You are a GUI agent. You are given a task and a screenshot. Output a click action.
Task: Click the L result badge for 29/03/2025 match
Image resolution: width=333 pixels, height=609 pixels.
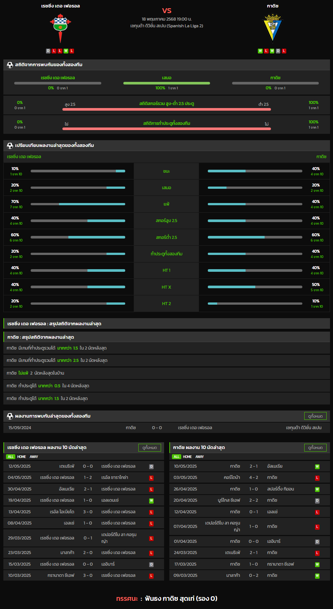(x=151, y=538)
